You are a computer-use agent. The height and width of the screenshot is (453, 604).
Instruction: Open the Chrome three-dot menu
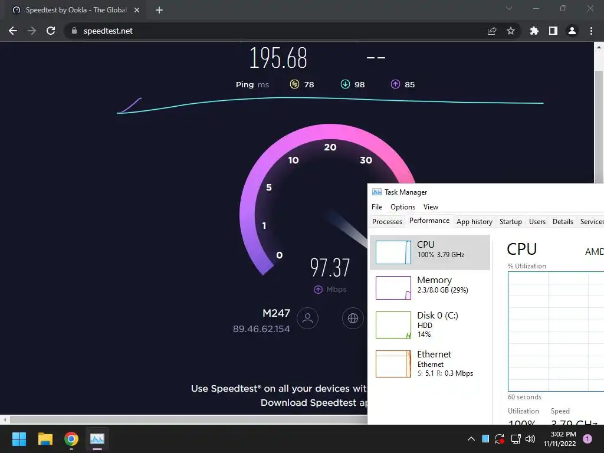tap(591, 31)
